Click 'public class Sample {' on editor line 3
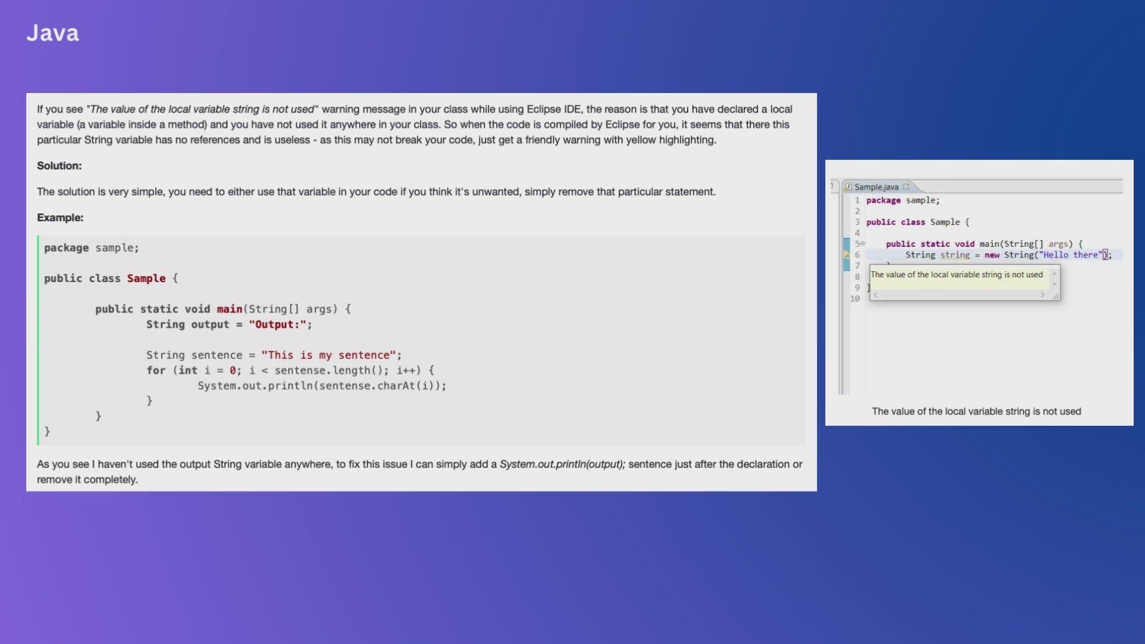1145x644 pixels. tap(918, 222)
